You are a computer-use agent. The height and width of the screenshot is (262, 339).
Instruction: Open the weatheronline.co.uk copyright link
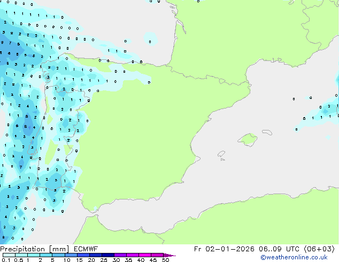[294, 257]
